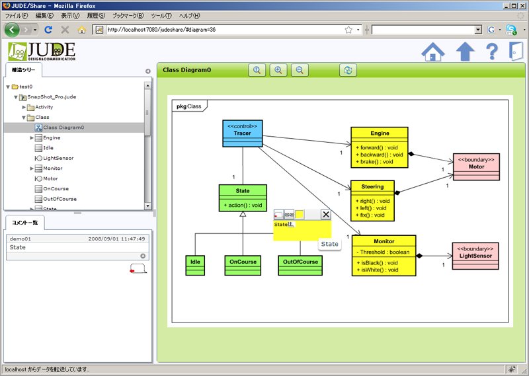The width and height of the screenshot is (529, 376).
Task: Select the コメント一覧 tab
Action: tap(25, 223)
